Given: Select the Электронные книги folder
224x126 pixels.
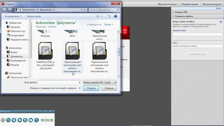Looking at the screenshot, I should click(99, 35).
